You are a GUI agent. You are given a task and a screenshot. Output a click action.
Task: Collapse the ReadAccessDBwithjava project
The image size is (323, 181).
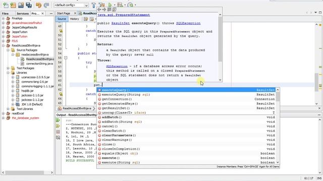click(x=3, y=45)
